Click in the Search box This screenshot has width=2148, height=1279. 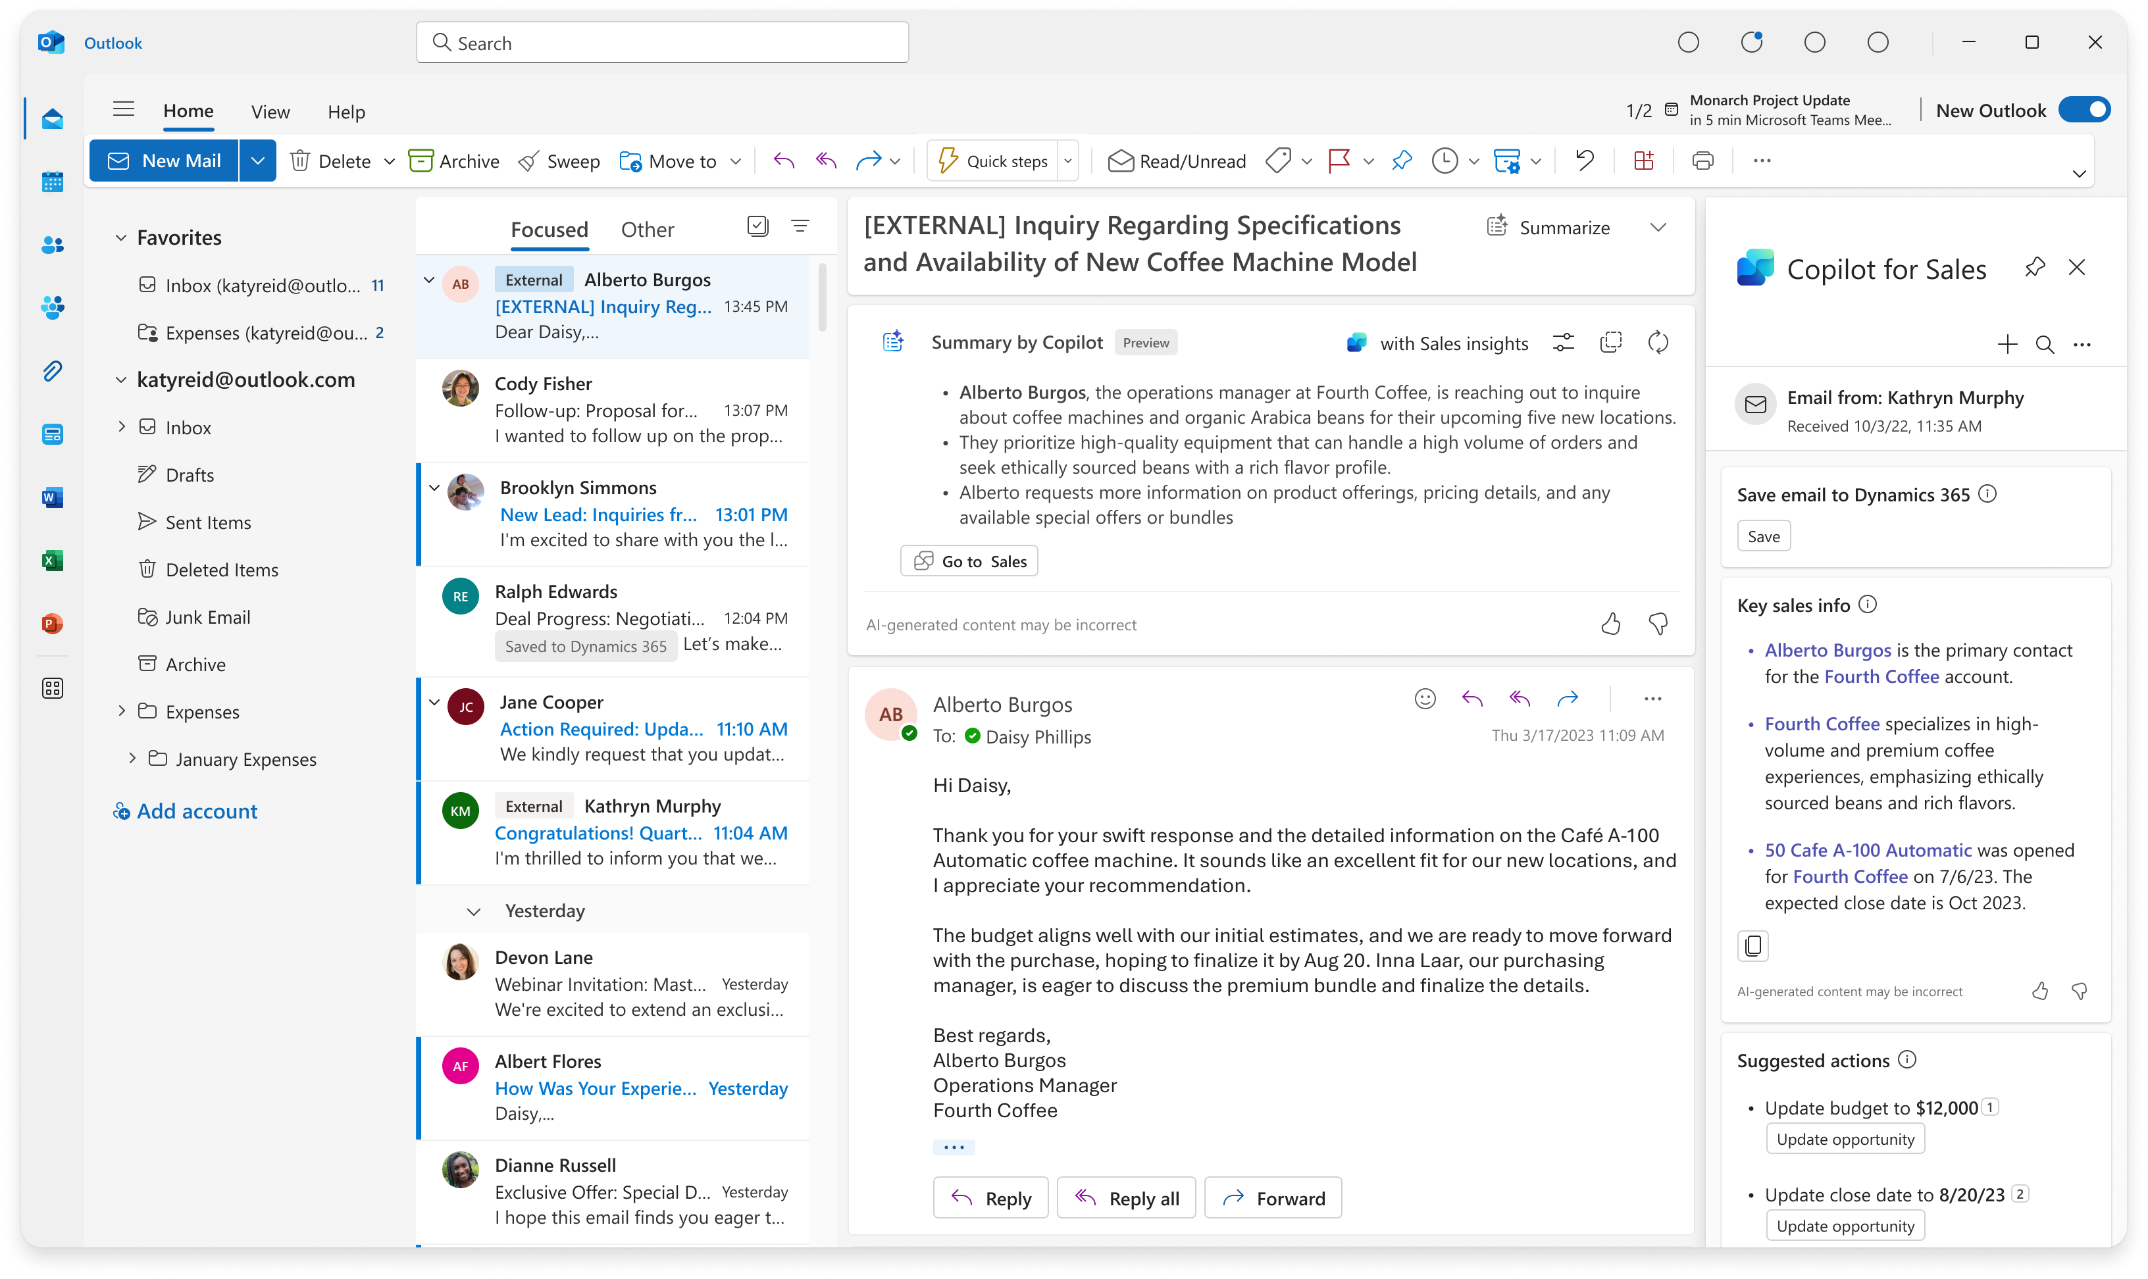pyautogui.click(x=662, y=42)
